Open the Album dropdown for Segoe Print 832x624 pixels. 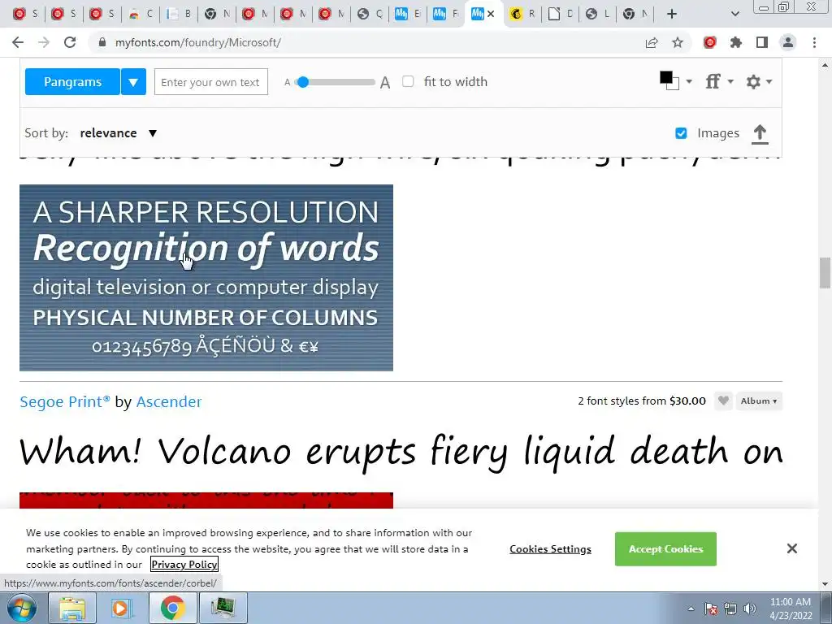[759, 401]
